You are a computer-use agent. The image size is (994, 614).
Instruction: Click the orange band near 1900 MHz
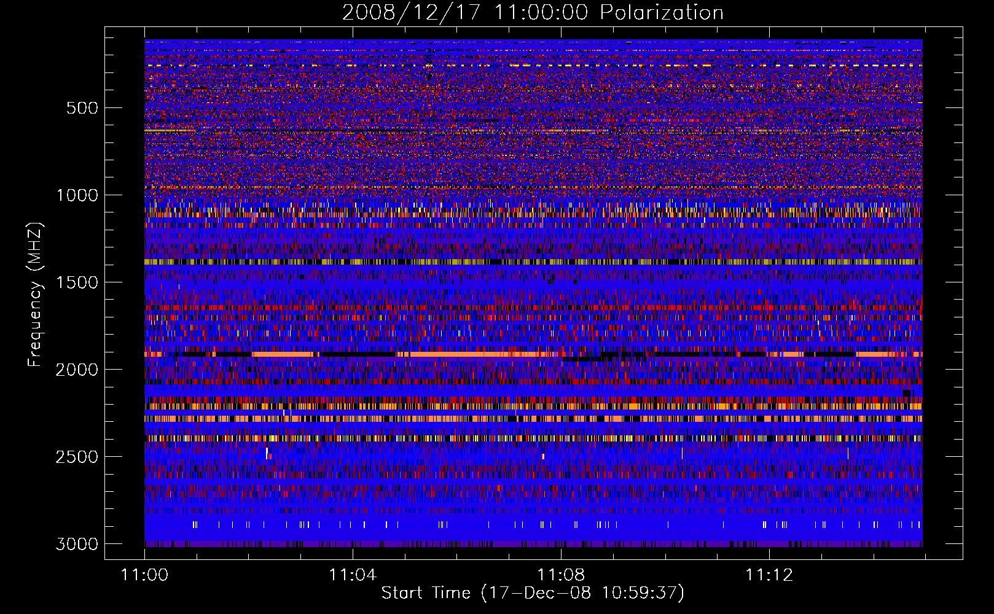click(533, 354)
